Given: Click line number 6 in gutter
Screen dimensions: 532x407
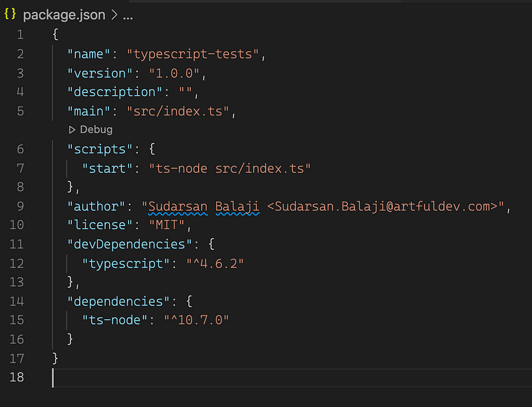Looking at the screenshot, I should [x=21, y=149].
